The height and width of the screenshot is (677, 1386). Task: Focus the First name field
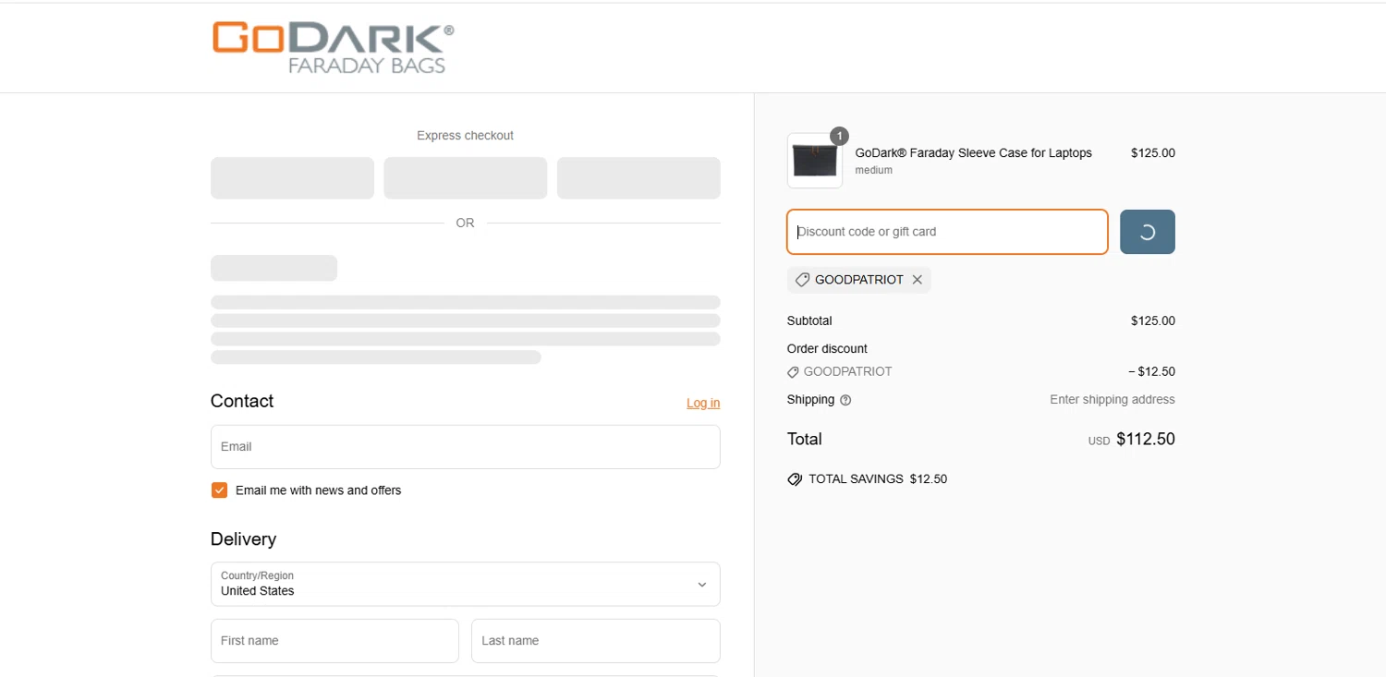click(334, 641)
